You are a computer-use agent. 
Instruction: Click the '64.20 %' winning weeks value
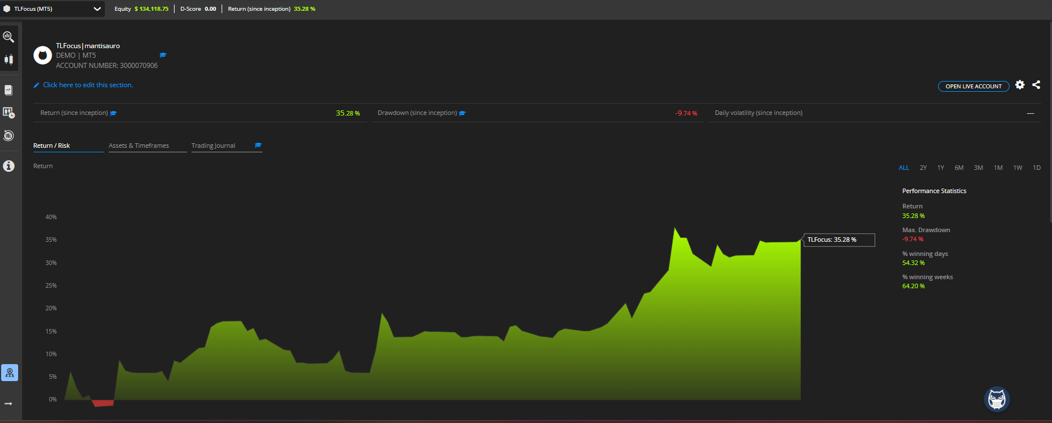coord(914,286)
